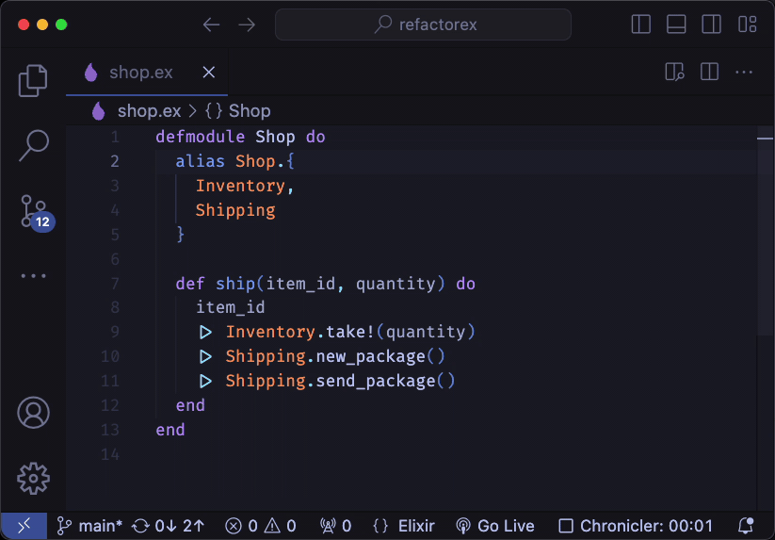The height and width of the screenshot is (540, 775).
Task: Expand additional views ellipsis in activity bar
Action: point(33,276)
